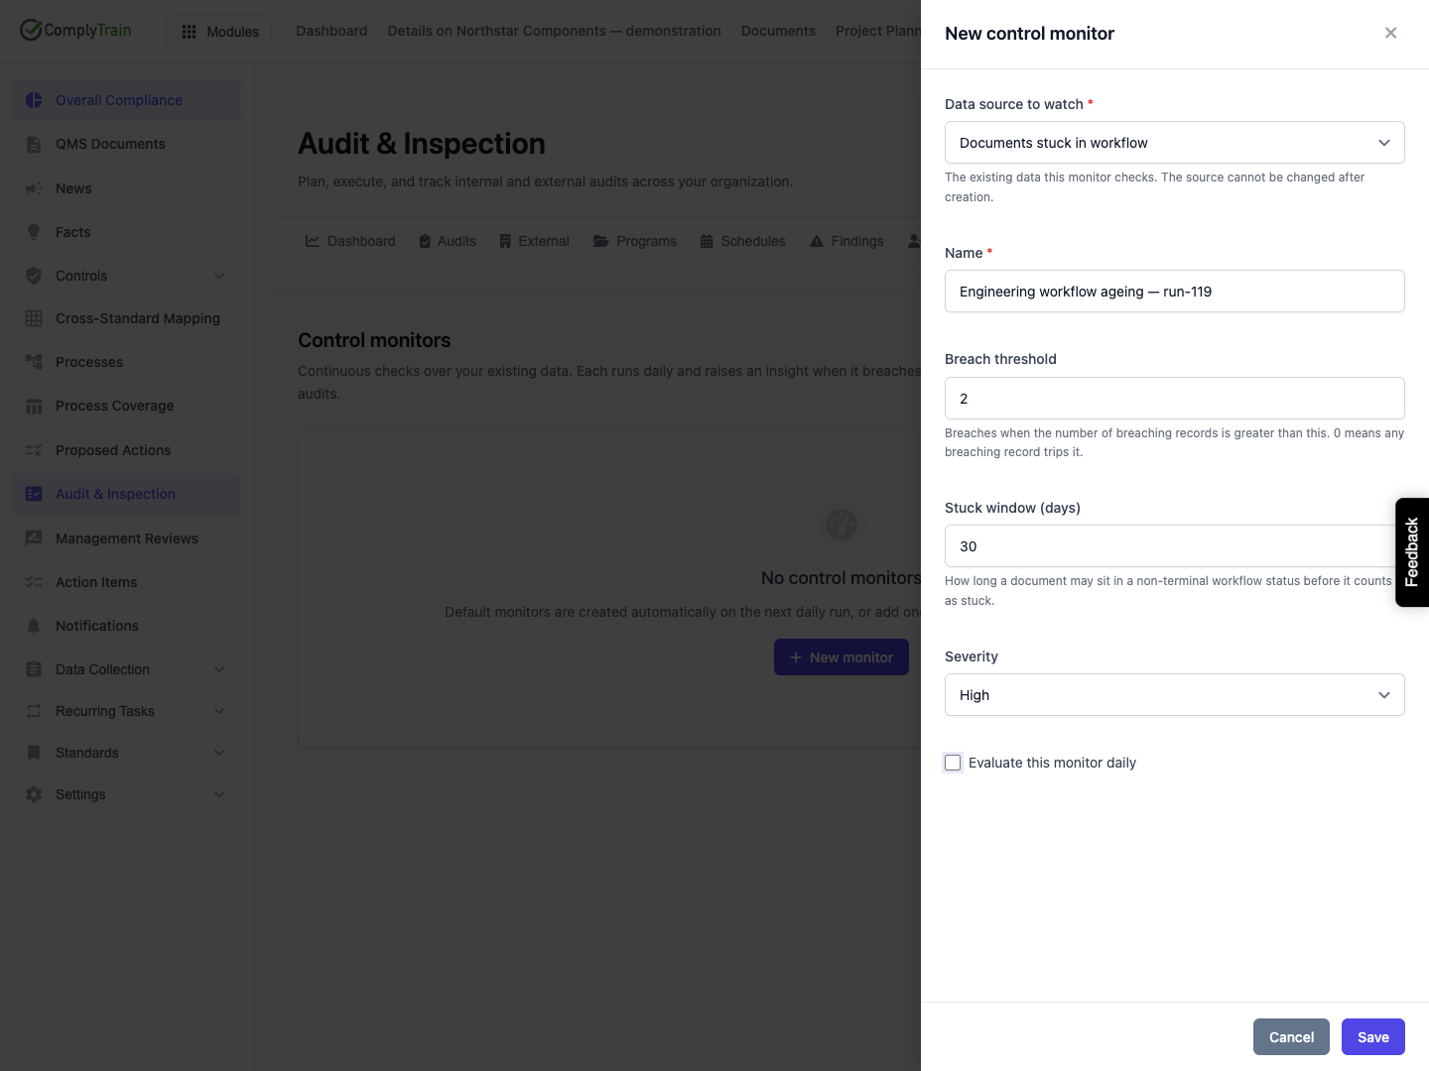Click the New monitor button
Image resolution: width=1429 pixels, height=1071 pixels.
click(x=842, y=657)
